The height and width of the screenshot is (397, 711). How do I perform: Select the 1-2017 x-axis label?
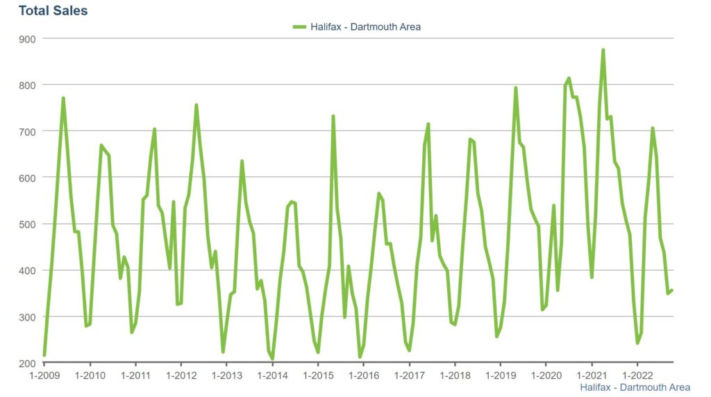pyautogui.click(x=409, y=375)
